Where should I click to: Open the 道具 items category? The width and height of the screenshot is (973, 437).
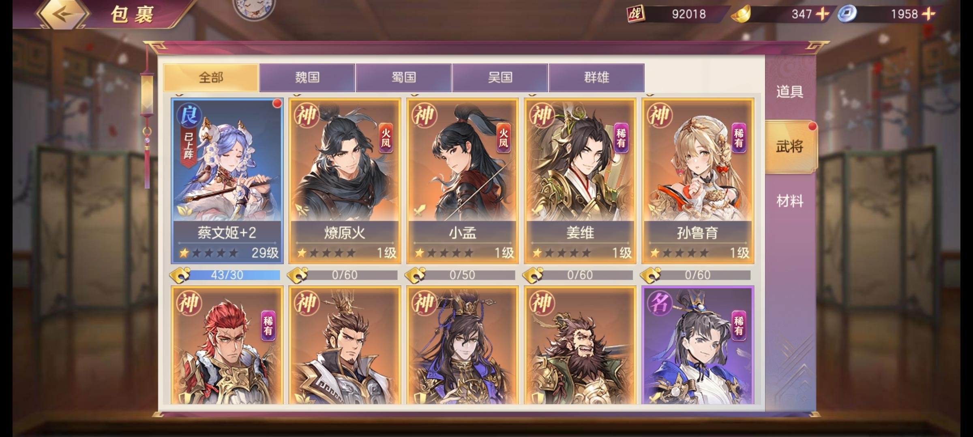click(790, 92)
